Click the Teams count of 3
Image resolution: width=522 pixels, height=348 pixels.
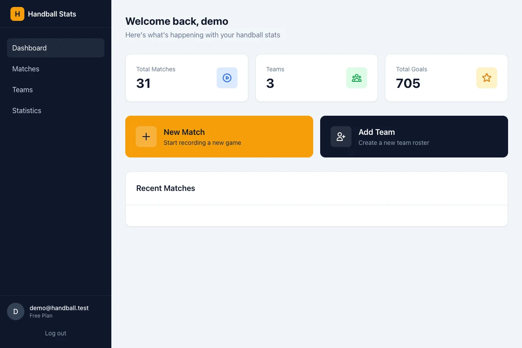pos(270,83)
